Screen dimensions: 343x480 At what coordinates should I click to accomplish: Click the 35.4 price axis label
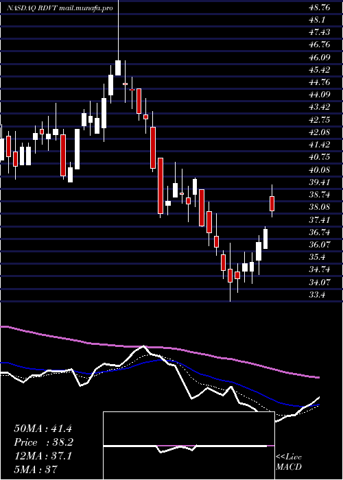pos(317,257)
